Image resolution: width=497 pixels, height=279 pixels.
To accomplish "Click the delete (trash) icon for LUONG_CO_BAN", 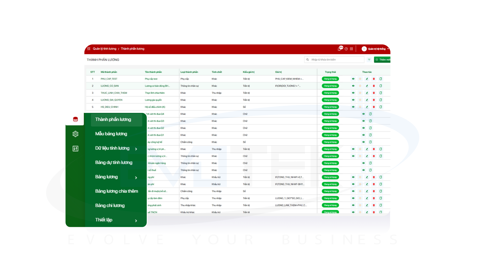I will click(x=374, y=86).
